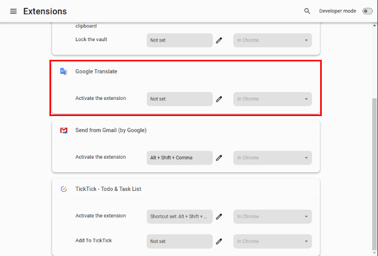Toggle Developer mode switch
Viewport: 378px width, 256px height.
[x=367, y=11]
